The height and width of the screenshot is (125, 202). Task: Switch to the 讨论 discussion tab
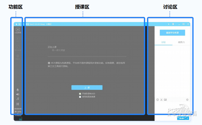tap(164, 42)
